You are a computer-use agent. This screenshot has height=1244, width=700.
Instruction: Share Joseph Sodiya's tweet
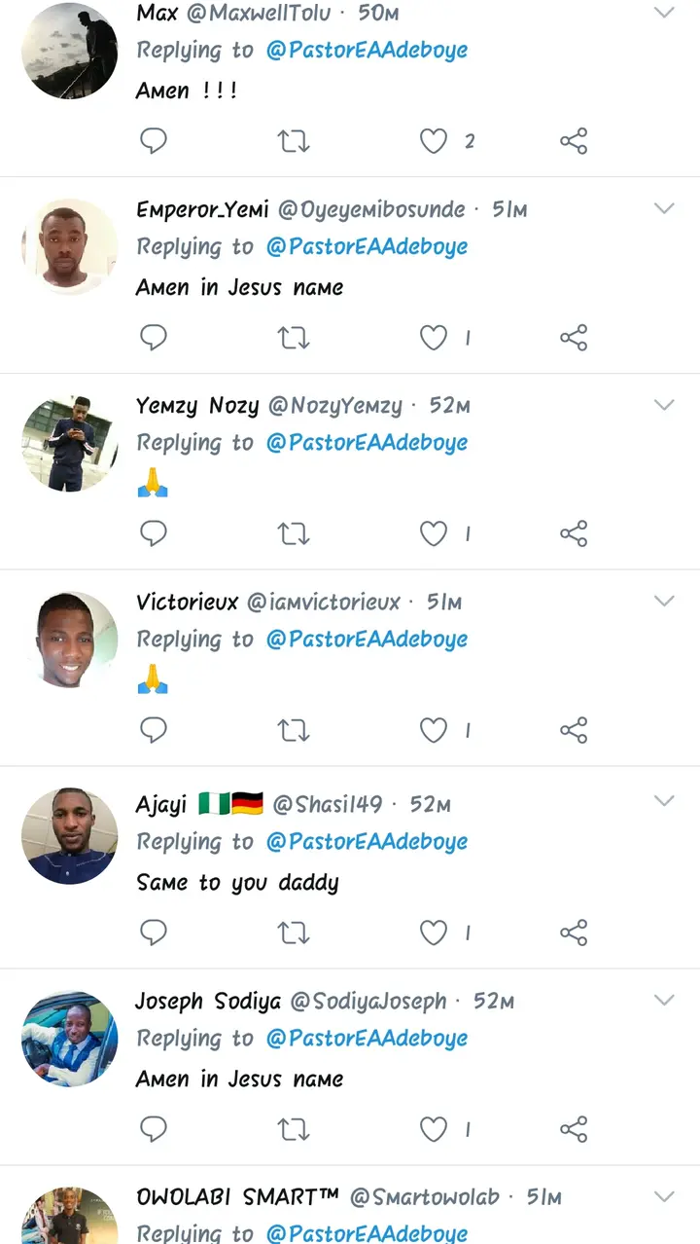574,1129
